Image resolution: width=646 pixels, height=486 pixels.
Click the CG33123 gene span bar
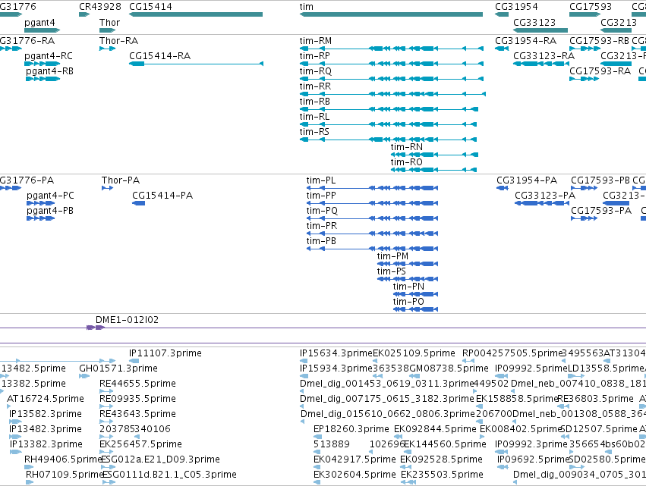point(540,30)
